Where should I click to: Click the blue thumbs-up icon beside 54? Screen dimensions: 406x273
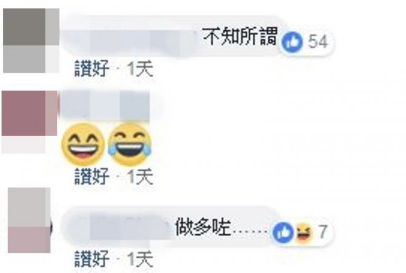(x=292, y=41)
